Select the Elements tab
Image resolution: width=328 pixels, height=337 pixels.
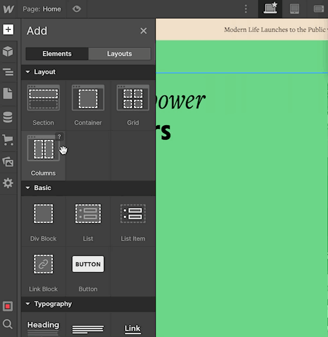coord(57,54)
